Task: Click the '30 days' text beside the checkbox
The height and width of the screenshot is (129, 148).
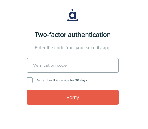Action: [81, 80]
